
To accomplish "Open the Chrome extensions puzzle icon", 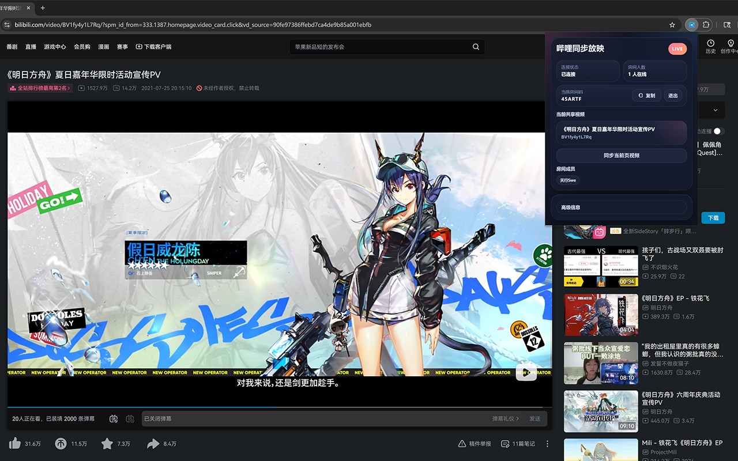I will click(x=706, y=25).
